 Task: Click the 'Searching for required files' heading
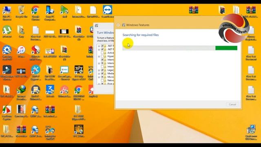pos(140,35)
